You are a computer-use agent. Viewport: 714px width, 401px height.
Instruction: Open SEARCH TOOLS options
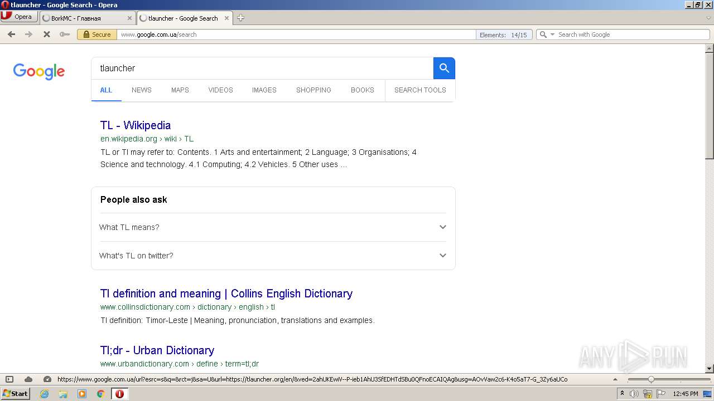coord(420,90)
